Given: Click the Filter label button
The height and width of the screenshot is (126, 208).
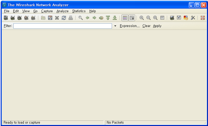Looking at the screenshot, I should [8, 26].
